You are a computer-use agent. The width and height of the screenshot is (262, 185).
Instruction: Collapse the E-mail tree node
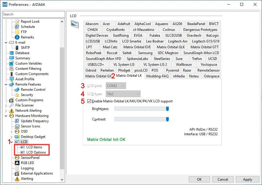tap(6, 42)
